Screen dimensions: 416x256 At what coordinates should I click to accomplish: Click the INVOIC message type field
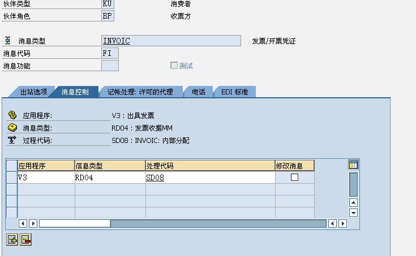pos(171,41)
